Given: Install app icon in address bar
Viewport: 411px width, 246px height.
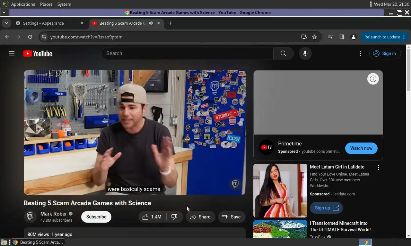Looking at the screenshot, I should pos(304,37).
